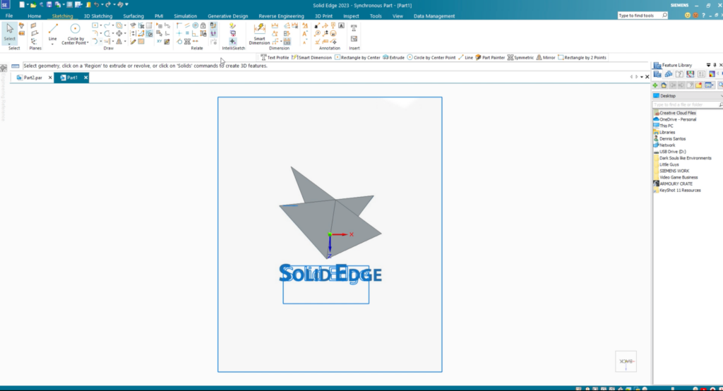Open the Feature Library panel options dropdown
The image size is (723, 391).
click(x=708, y=65)
